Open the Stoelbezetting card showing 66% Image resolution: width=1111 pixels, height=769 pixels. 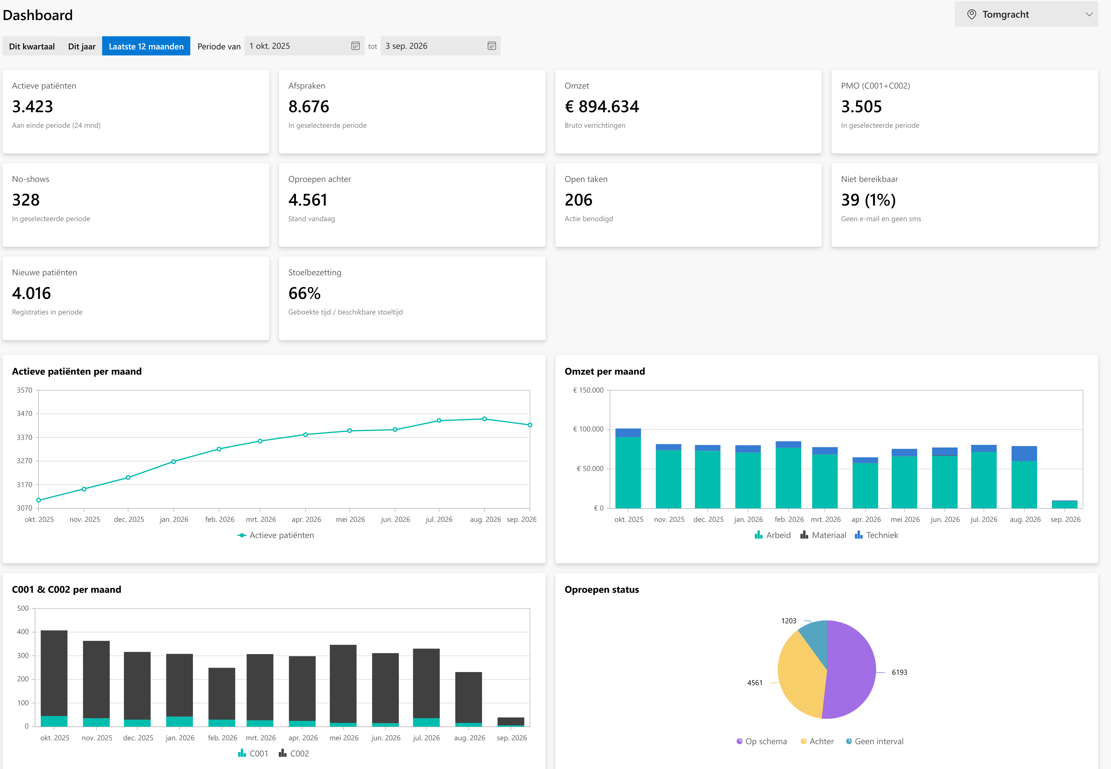[412, 299]
